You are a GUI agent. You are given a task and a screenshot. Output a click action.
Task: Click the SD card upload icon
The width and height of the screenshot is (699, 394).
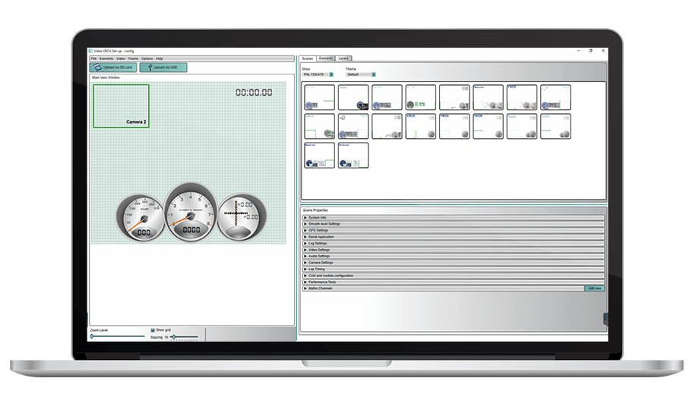point(98,68)
